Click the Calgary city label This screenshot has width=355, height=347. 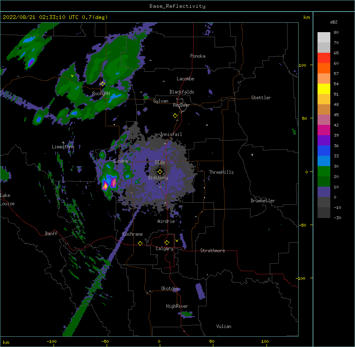click(x=165, y=249)
